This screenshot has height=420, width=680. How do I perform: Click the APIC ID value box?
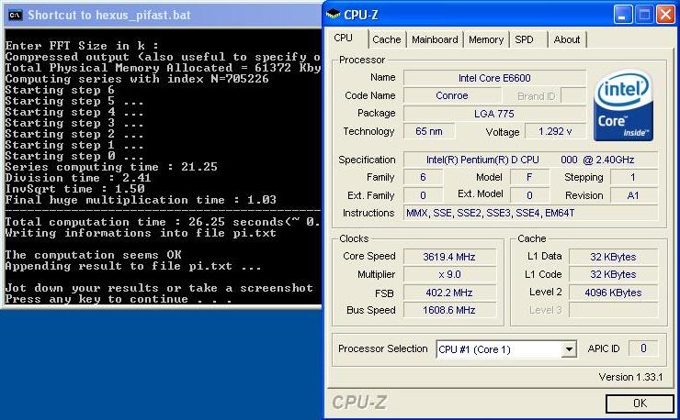pos(643,348)
